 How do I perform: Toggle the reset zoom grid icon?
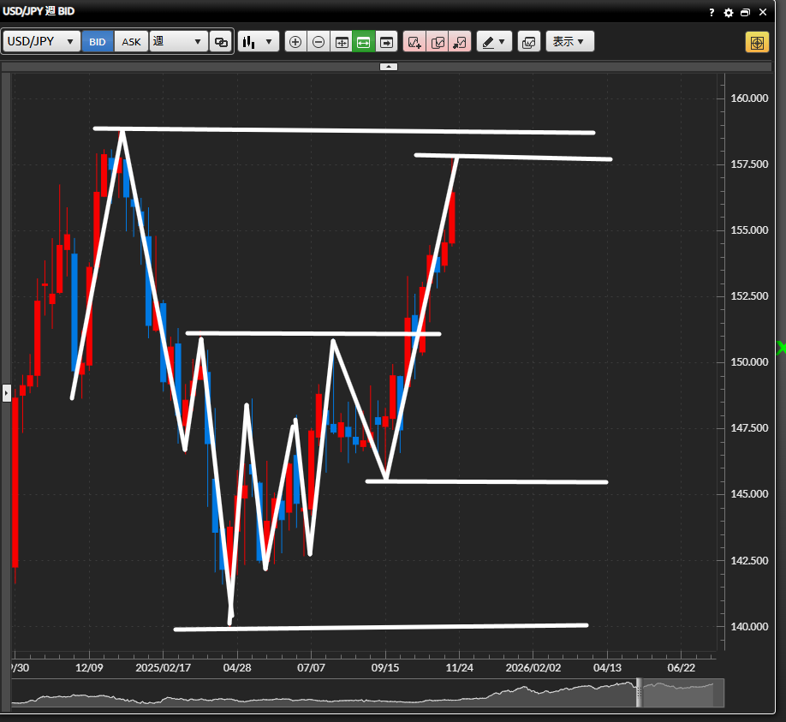tap(342, 42)
